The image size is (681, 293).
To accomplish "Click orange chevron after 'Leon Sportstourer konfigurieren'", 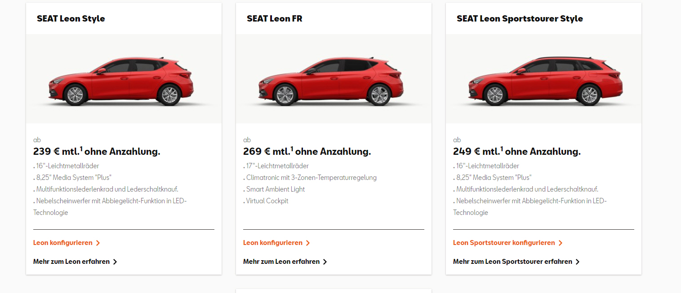I will coord(561,243).
